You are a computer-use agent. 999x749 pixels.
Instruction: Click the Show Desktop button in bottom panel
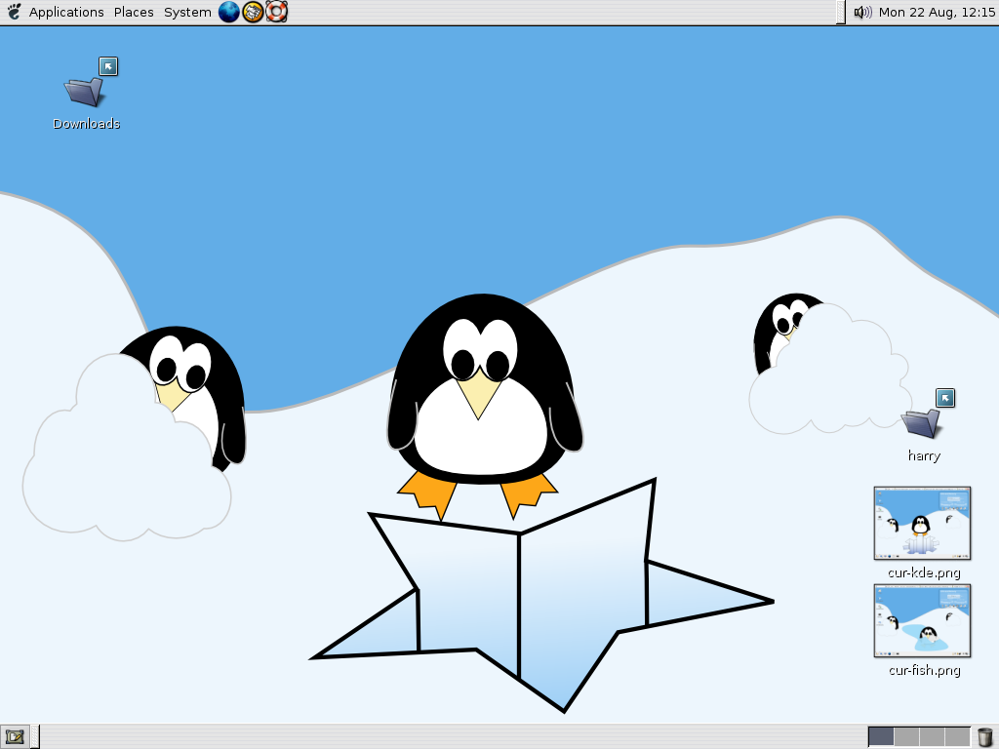tap(15, 737)
